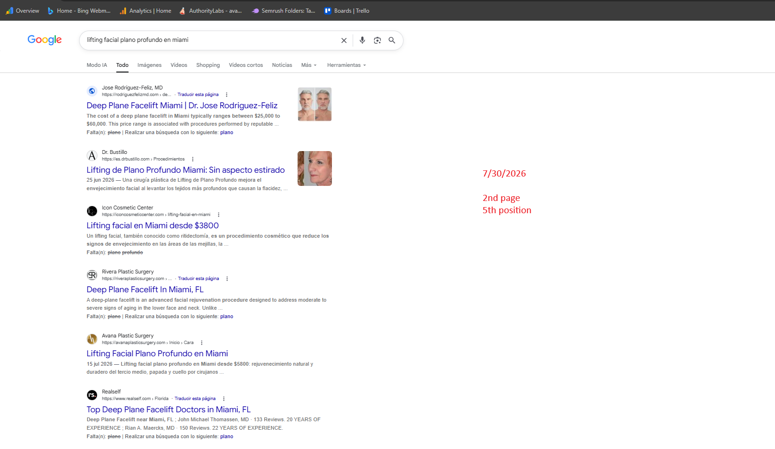The image size is (775, 449).
Task: Open Lifting Facial Plano Profundo en Miami
Action: (x=157, y=353)
